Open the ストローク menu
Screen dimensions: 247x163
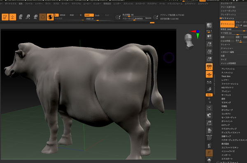pos(140,3)
